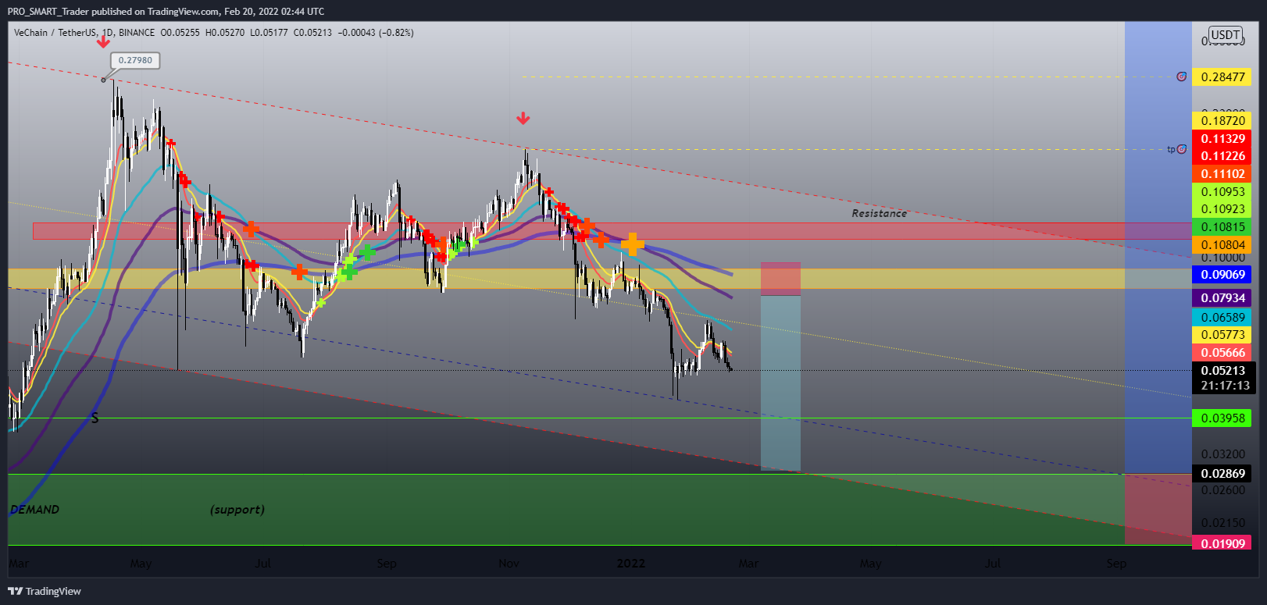1267x605 pixels.
Task: Select the DEMAND text label
Action: [34, 510]
